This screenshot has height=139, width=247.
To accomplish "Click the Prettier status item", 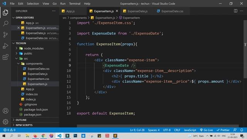I will (x=223, y=130).
